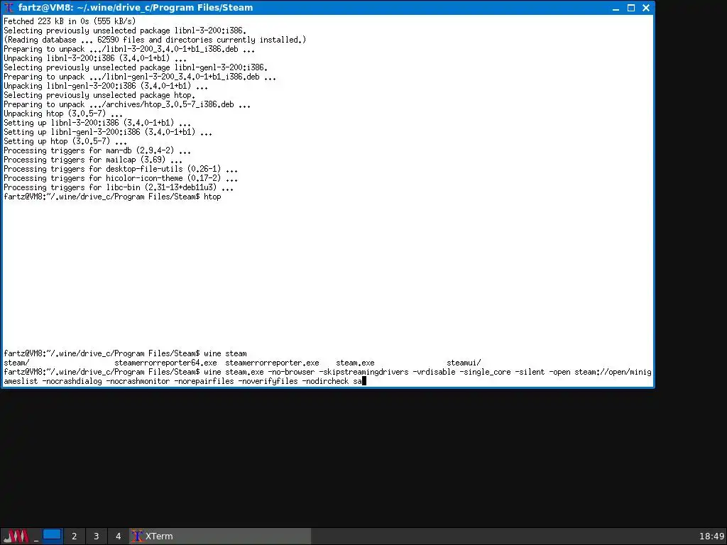Click the 'htop' command text
This screenshot has height=545, width=727.
pos(212,197)
